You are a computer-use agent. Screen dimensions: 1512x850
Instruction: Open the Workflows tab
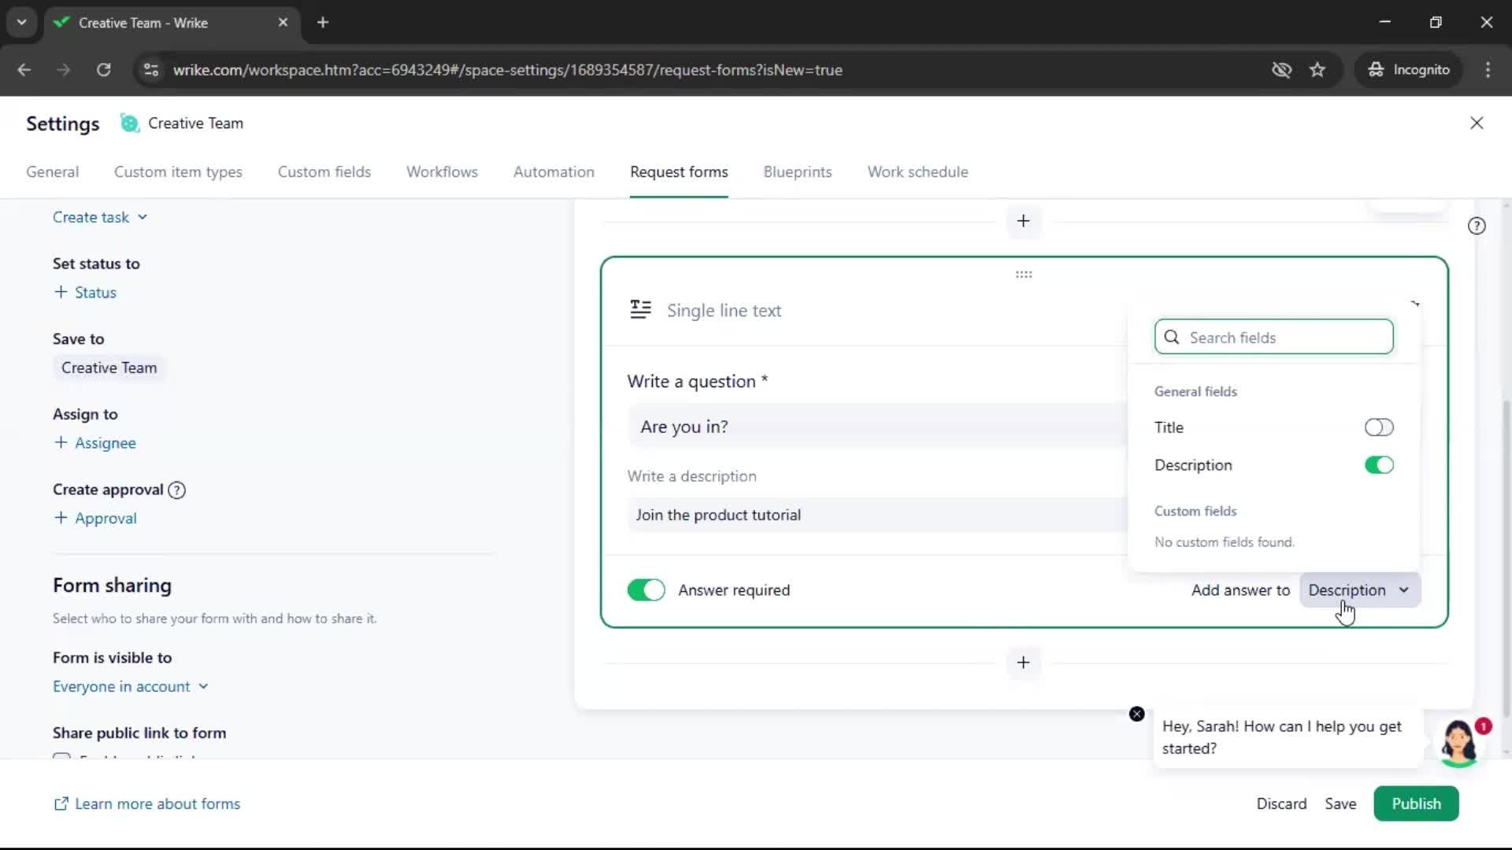tap(442, 172)
